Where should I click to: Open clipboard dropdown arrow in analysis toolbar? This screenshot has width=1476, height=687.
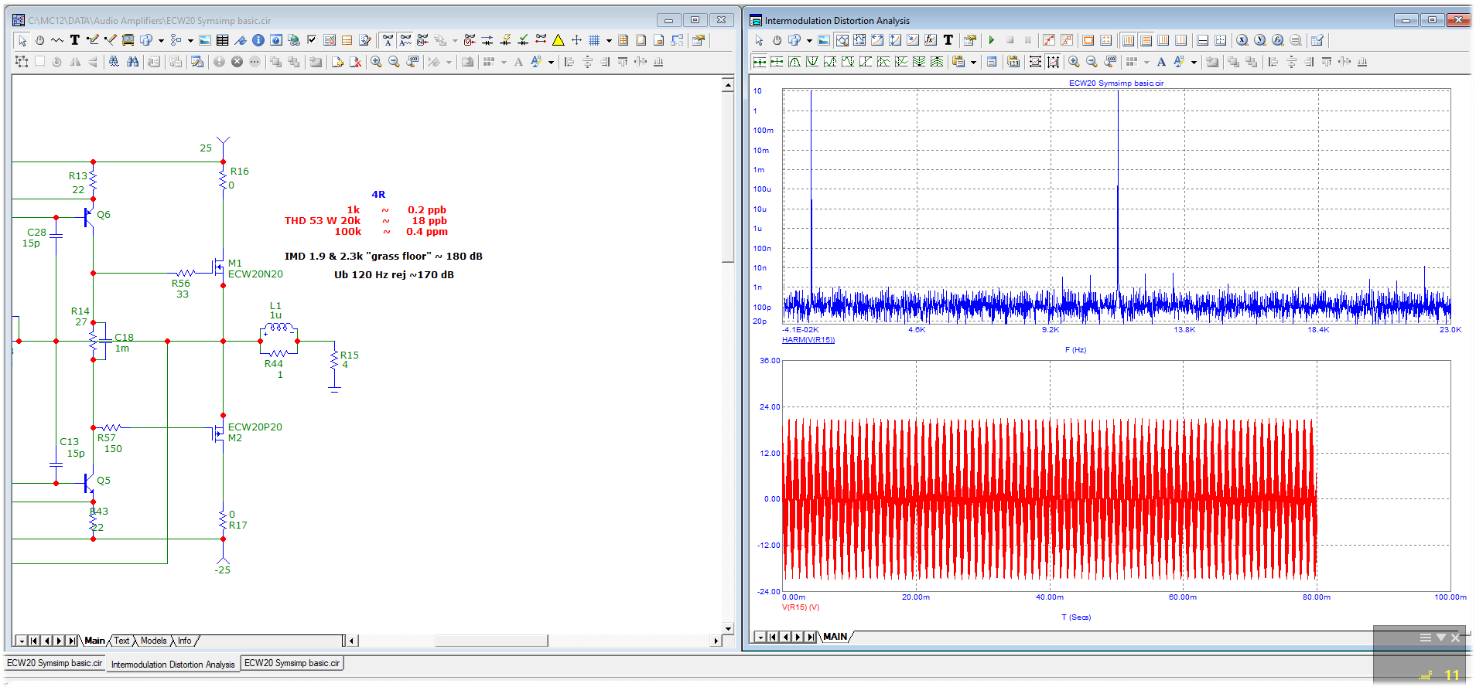[973, 62]
